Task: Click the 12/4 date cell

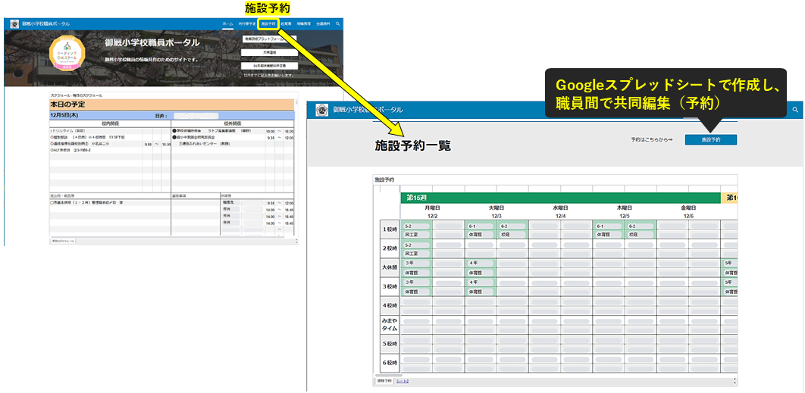Action: pyautogui.click(x=560, y=216)
